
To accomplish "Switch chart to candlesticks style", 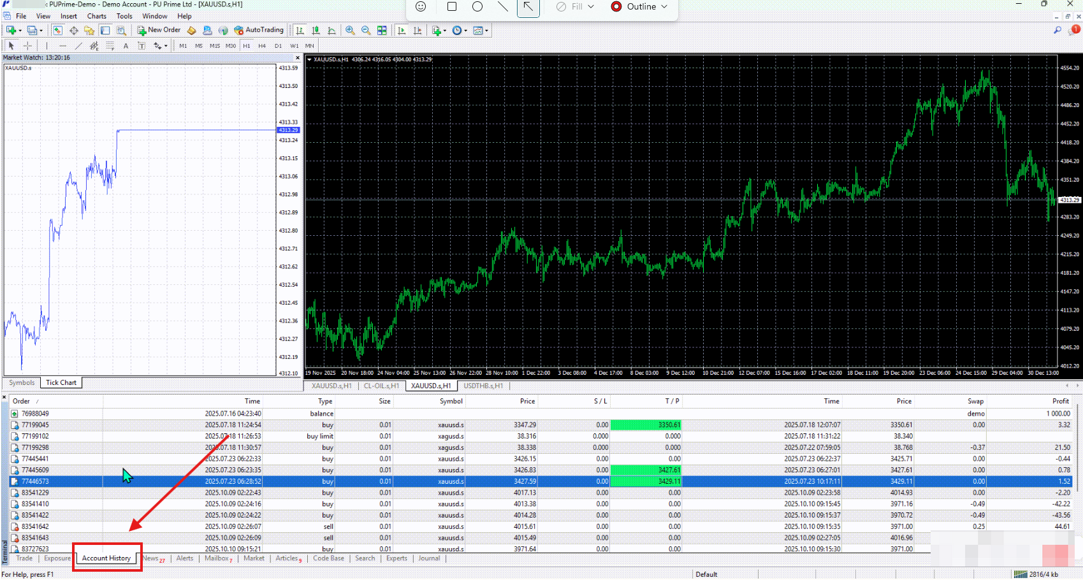I will point(316,30).
